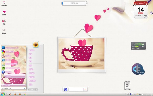Click the Start menu search field

pos(13,88)
